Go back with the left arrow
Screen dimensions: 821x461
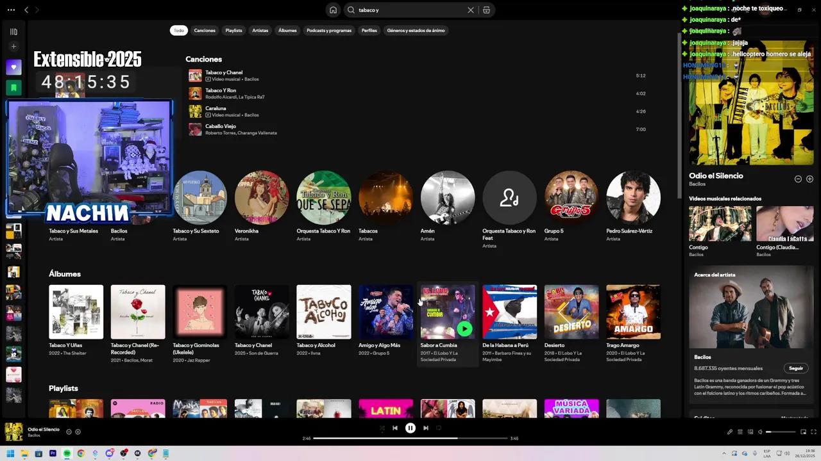[x=26, y=10]
